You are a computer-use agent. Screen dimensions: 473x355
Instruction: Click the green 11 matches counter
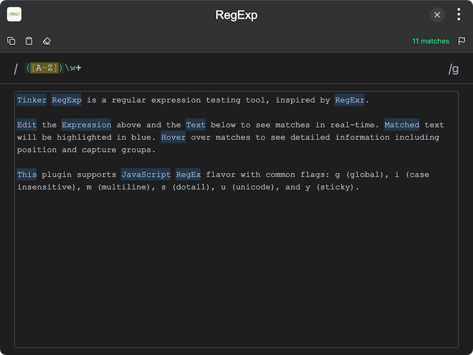tap(431, 41)
